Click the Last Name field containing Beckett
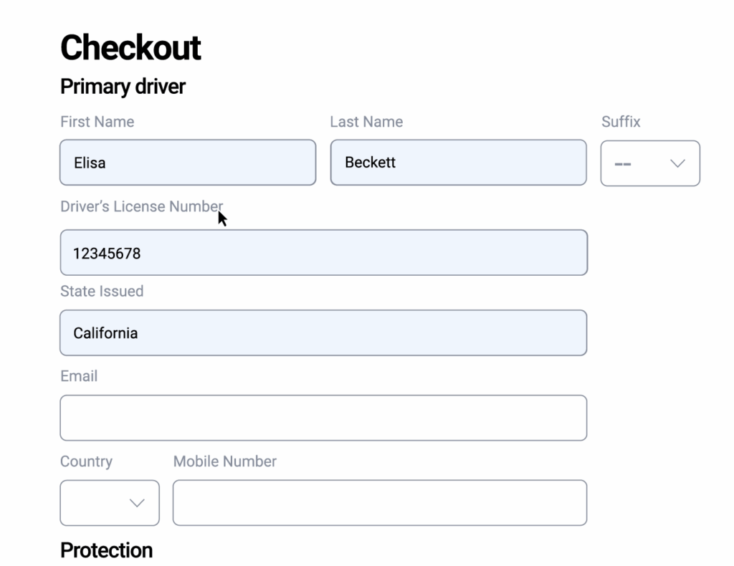The height and width of the screenshot is (566, 734). 458,163
